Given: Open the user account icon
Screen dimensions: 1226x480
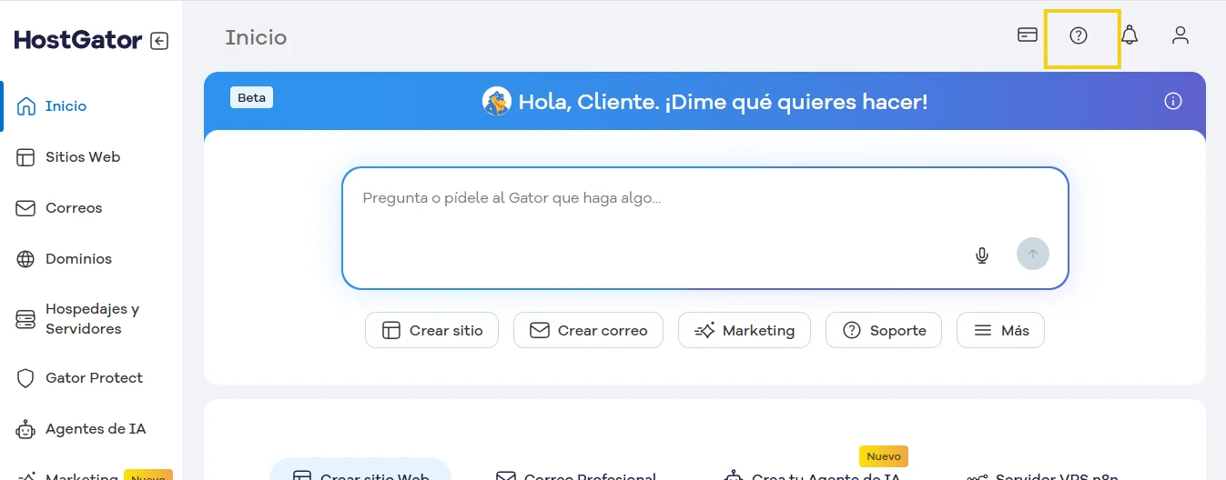Looking at the screenshot, I should [x=1180, y=35].
